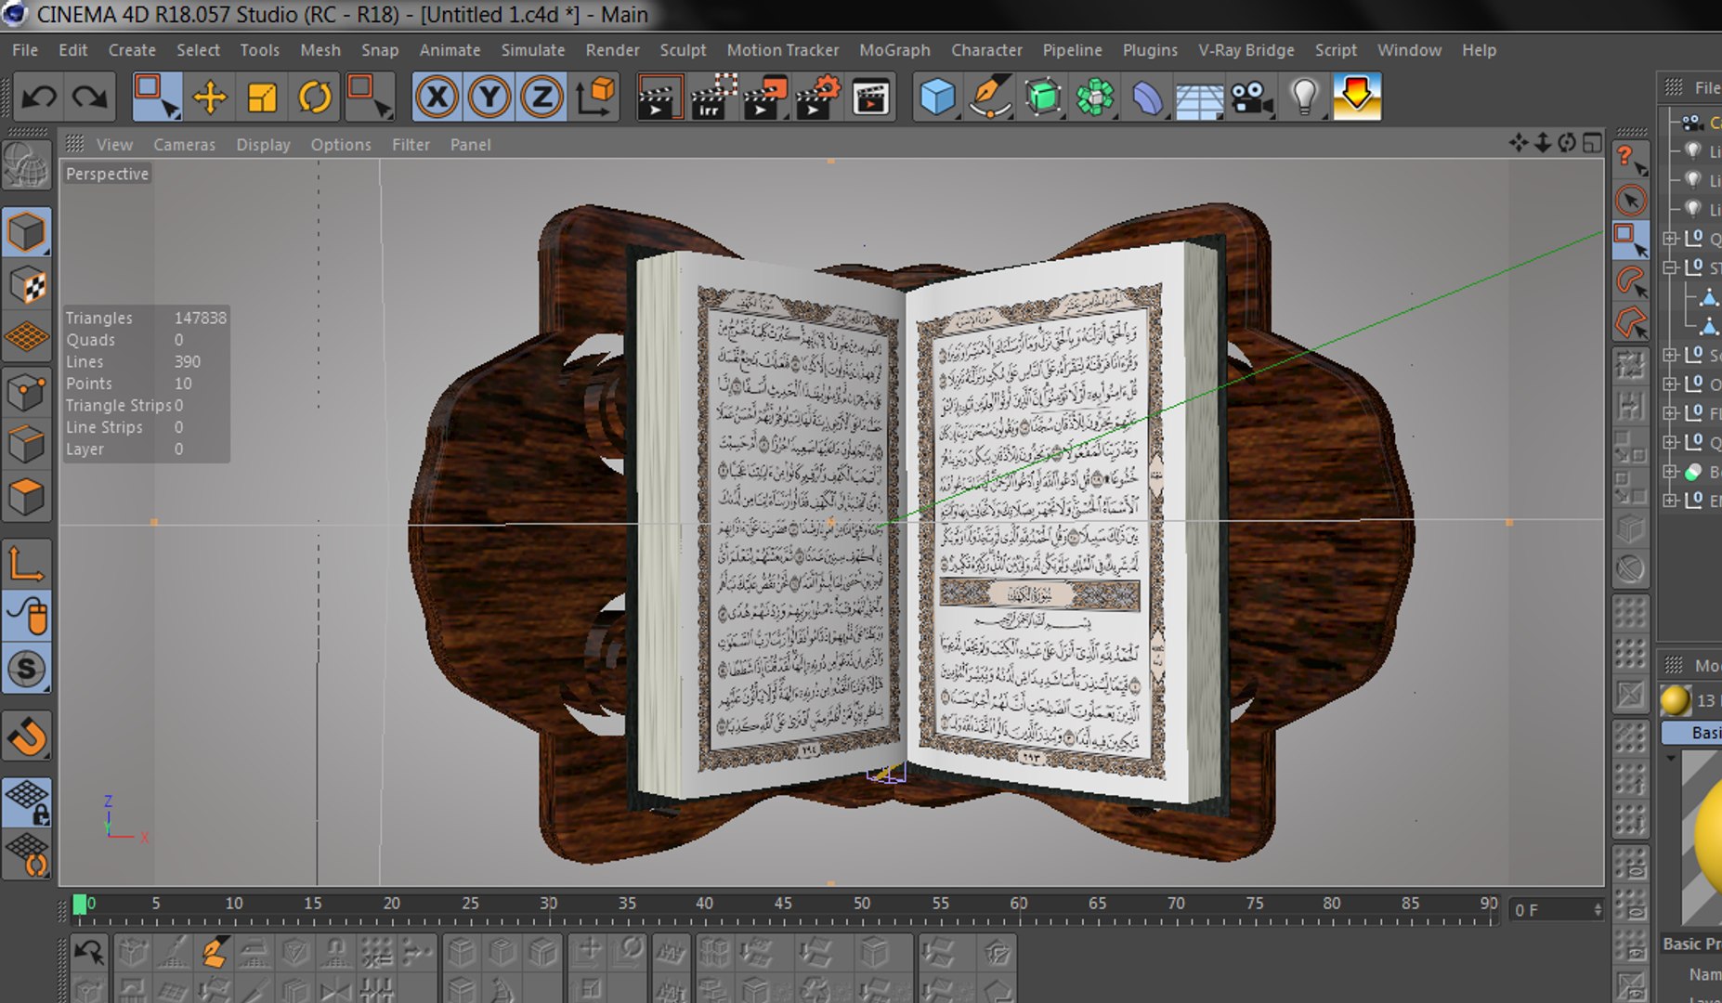This screenshot has width=1722, height=1003.
Task: Toggle Enable Axis mode
Action: coord(27,564)
